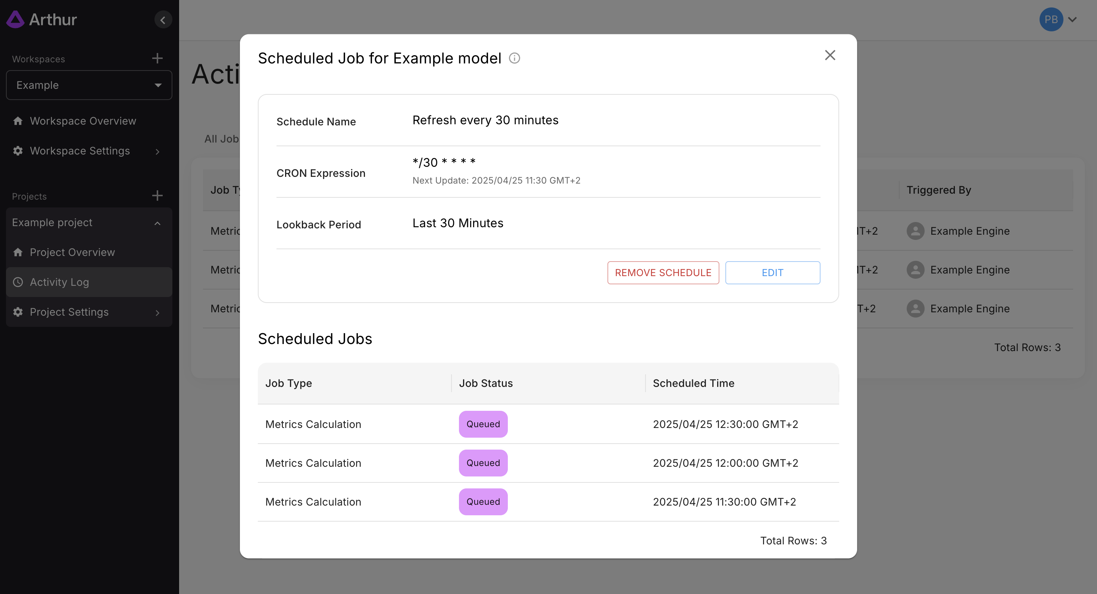This screenshot has height=594, width=1097.
Task: Add a new project with plus icon
Action: tap(157, 196)
